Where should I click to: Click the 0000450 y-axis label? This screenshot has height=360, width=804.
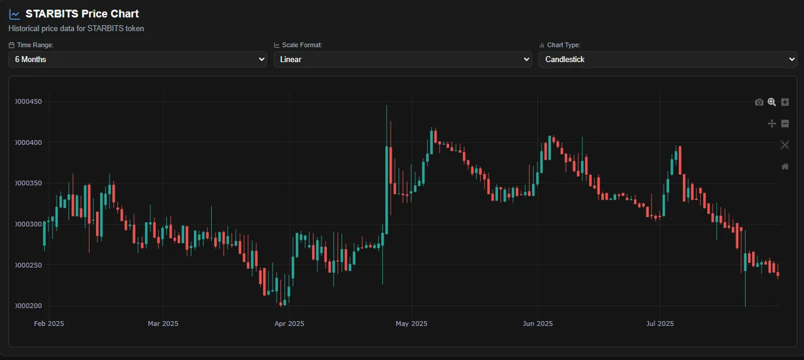point(28,102)
